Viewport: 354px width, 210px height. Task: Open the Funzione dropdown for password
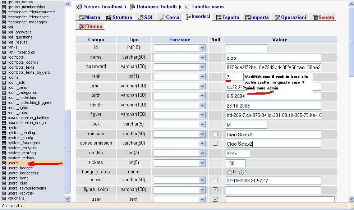[x=180, y=67]
